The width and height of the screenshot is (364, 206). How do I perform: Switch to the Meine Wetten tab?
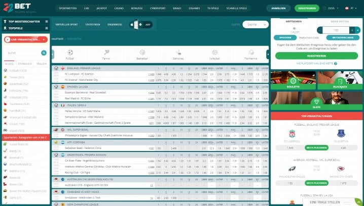point(340,22)
